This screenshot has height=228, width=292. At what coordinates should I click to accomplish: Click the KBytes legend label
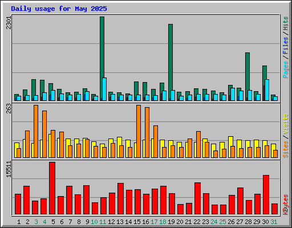coord(285,205)
